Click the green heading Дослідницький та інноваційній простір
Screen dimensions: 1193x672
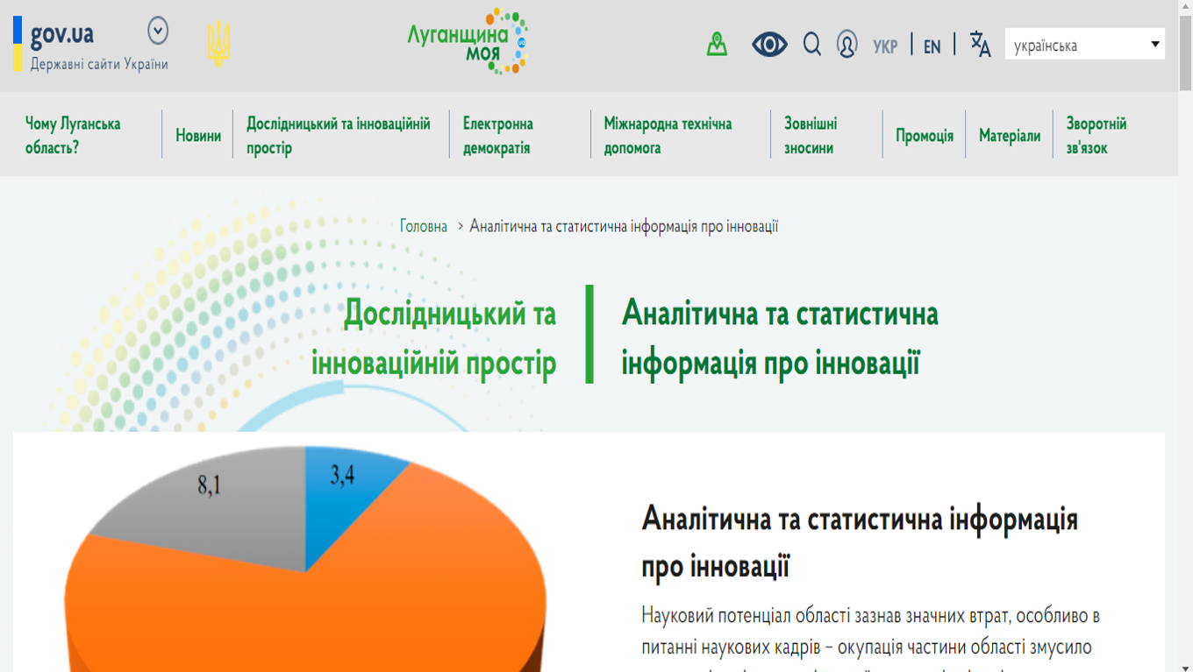point(434,338)
